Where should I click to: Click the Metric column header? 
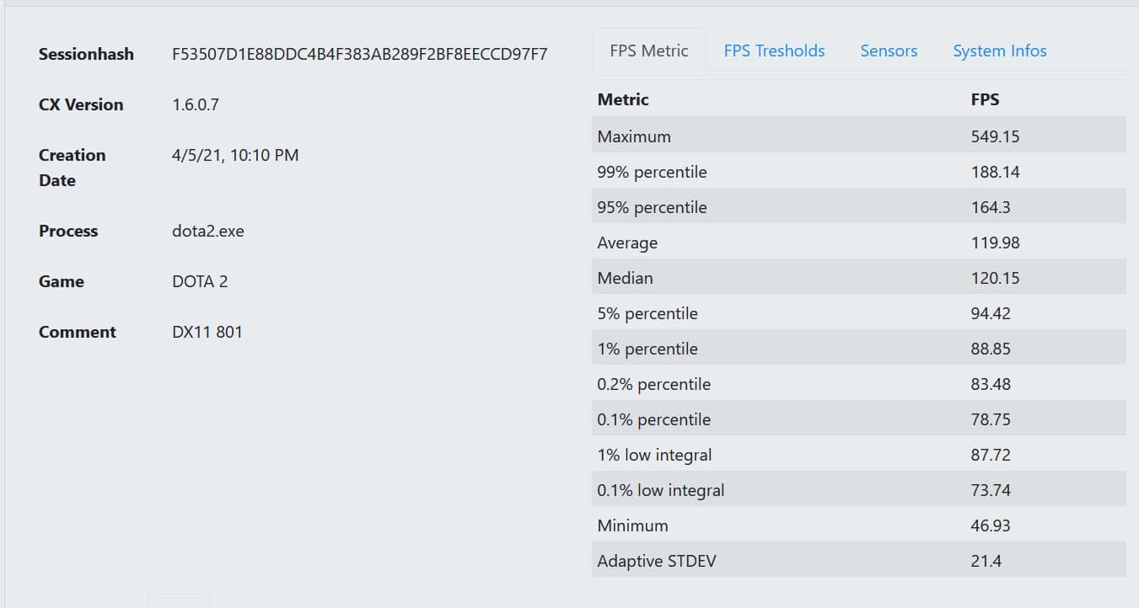[623, 99]
